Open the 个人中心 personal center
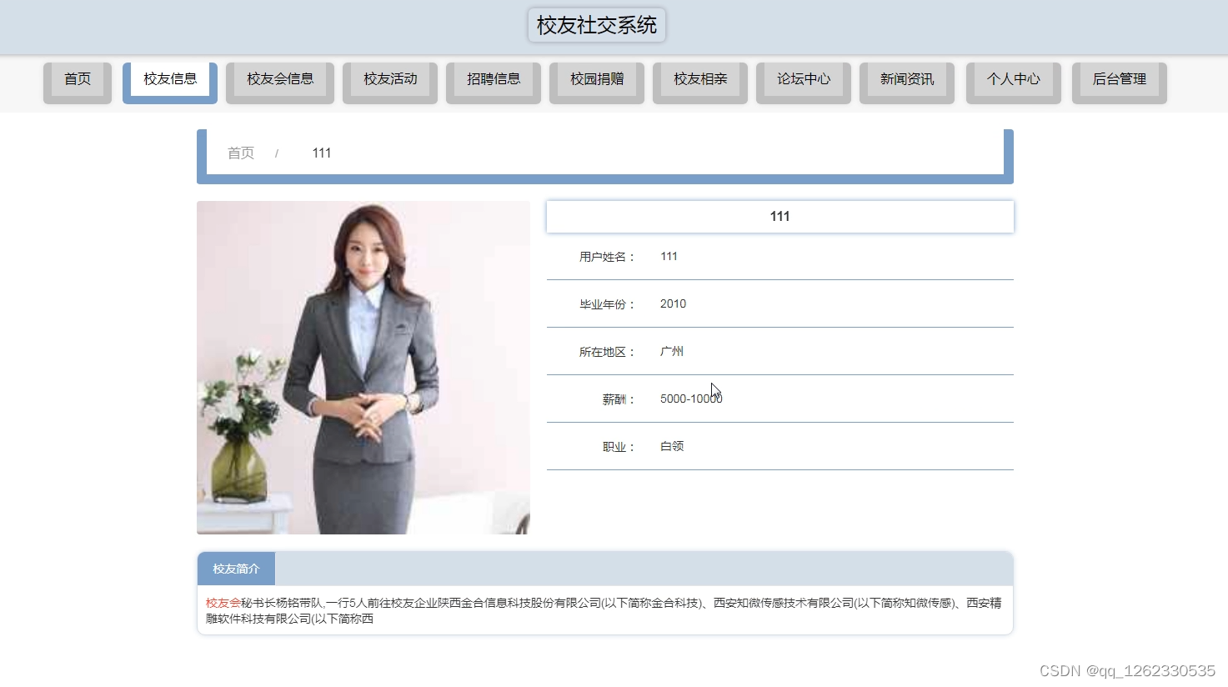1228x687 pixels. [1013, 78]
